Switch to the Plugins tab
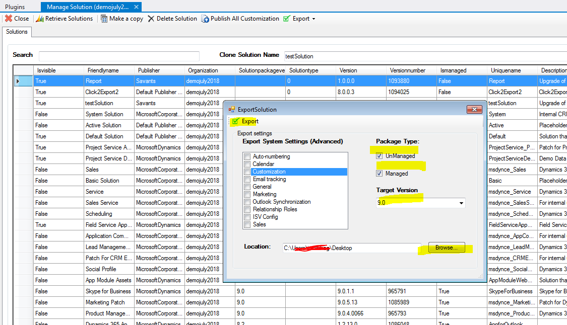 pos(15,7)
